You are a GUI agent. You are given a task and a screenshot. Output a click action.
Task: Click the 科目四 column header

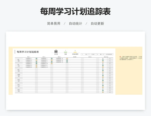point(75,57)
